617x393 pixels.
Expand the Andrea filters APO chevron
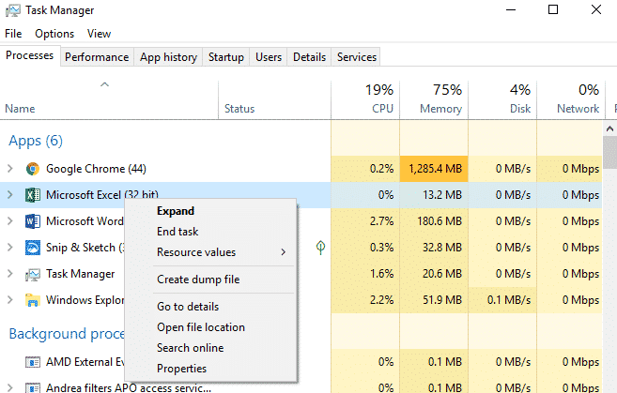click(10, 388)
